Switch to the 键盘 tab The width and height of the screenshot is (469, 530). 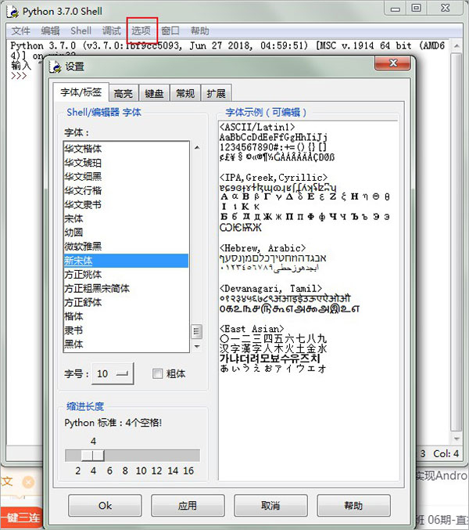point(154,93)
